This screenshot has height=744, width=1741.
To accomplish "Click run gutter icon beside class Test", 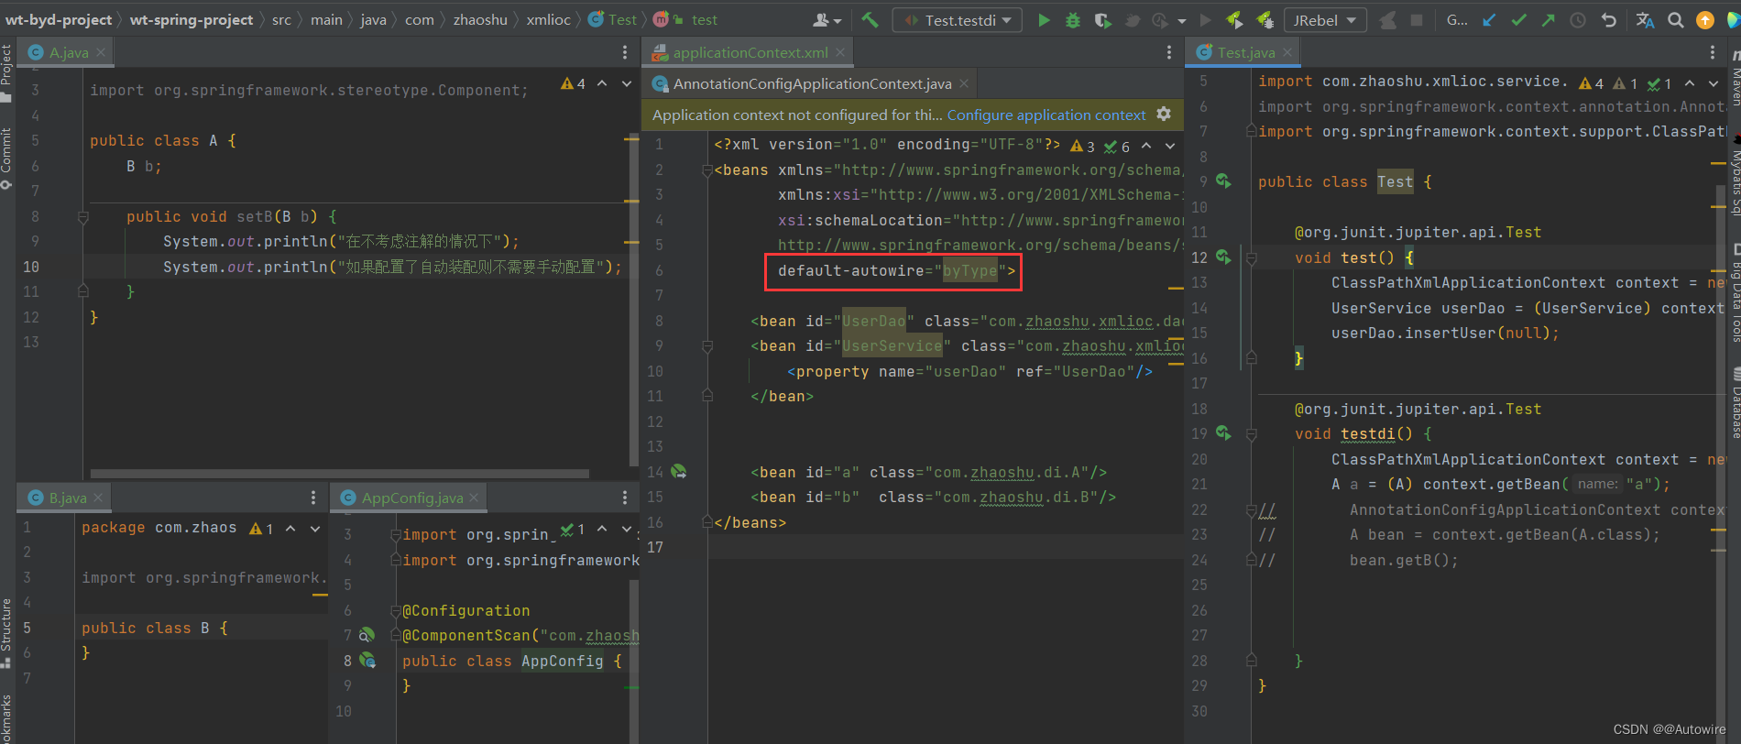I will [x=1223, y=181].
